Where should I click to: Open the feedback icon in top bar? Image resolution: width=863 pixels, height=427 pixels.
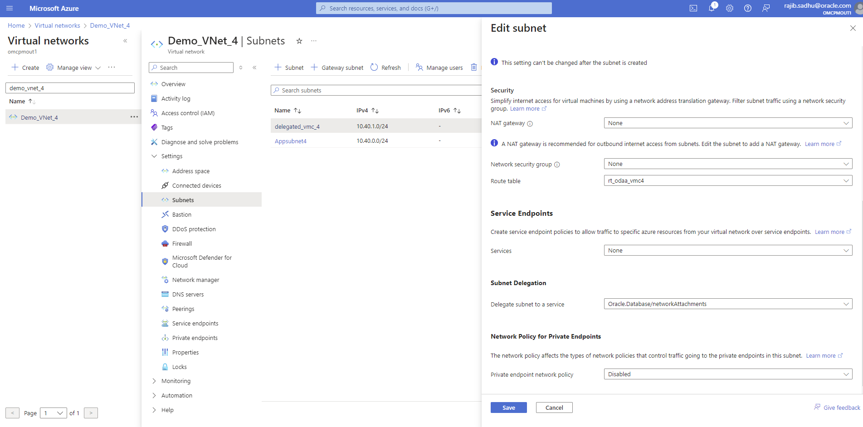tap(766, 8)
